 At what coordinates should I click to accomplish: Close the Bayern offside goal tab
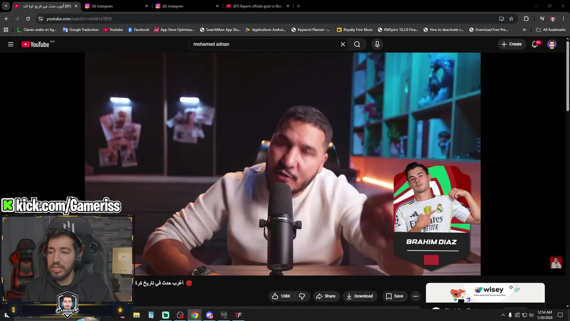pos(288,6)
